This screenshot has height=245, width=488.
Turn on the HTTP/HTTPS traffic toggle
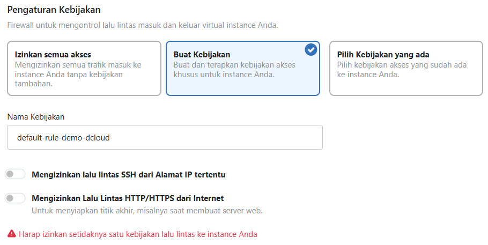[x=15, y=198]
